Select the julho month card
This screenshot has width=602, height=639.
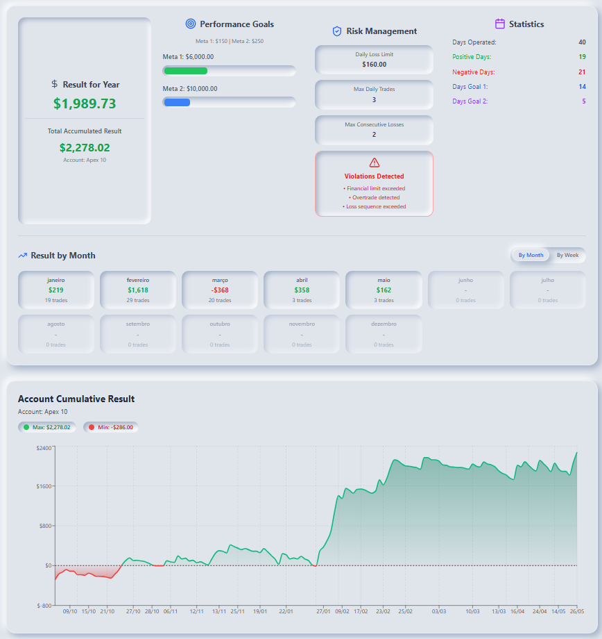click(548, 290)
